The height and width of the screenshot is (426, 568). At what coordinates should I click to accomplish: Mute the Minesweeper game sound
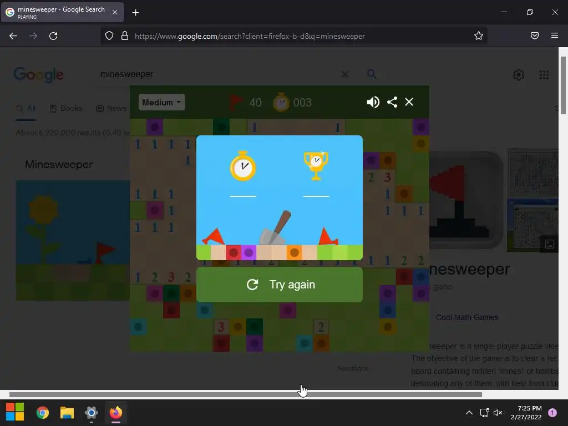click(373, 102)
